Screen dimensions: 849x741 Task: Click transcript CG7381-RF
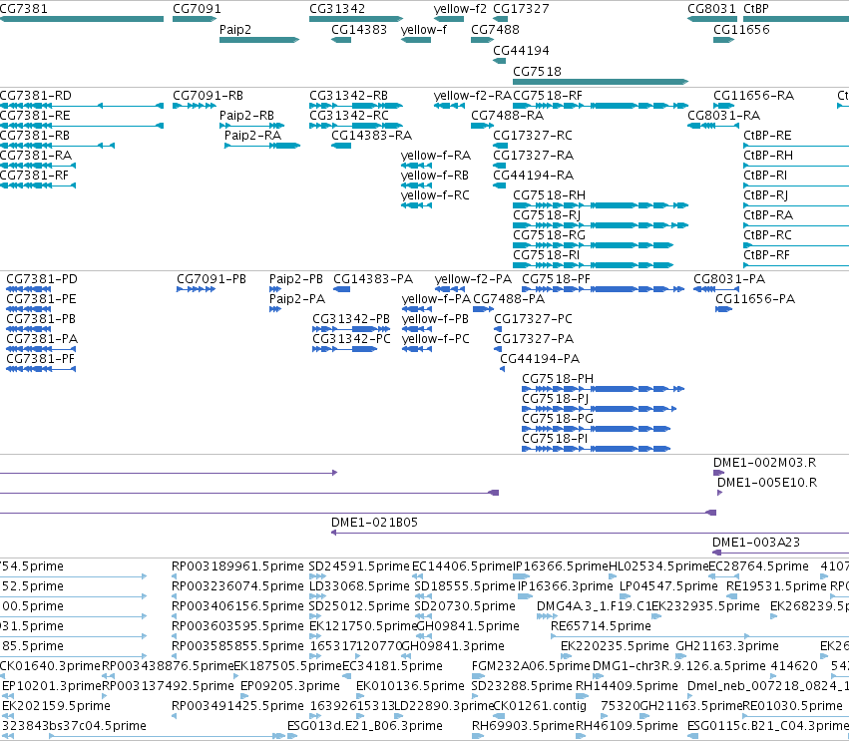coord(34,176)
